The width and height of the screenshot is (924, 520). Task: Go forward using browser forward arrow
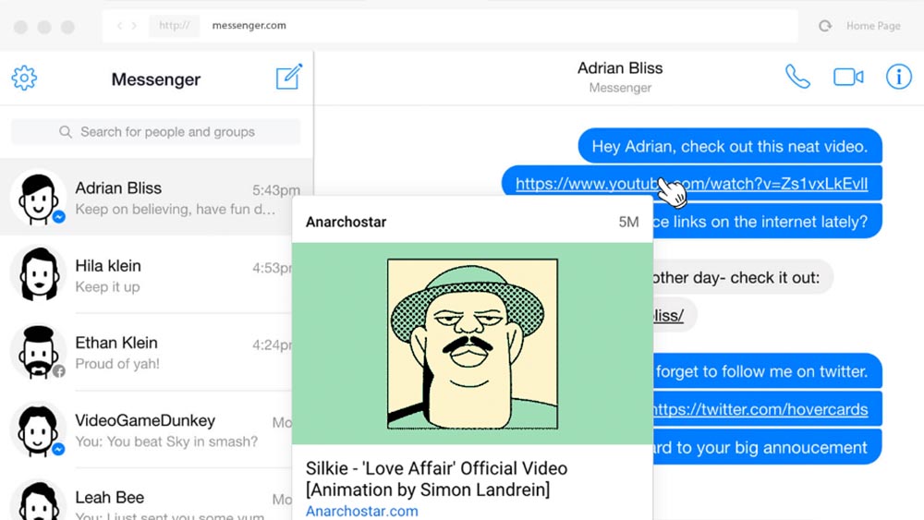[x=133, y=26]
